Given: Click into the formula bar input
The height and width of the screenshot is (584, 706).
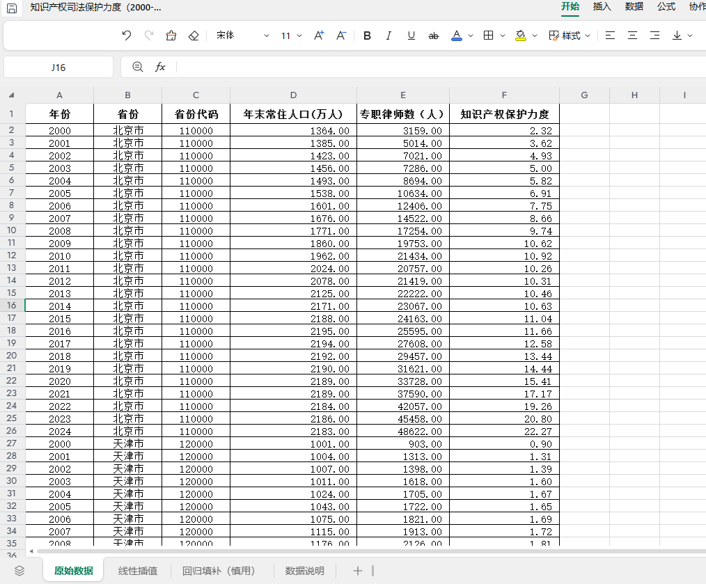Looking at the screenshot, I should point(441,67).
